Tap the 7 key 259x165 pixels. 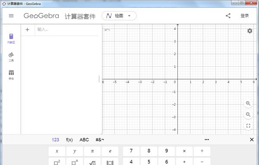131,151
